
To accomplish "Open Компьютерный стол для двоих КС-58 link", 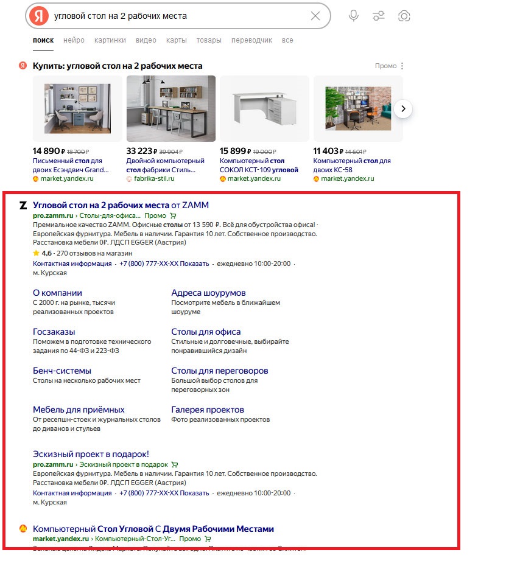I will (352, 166).
